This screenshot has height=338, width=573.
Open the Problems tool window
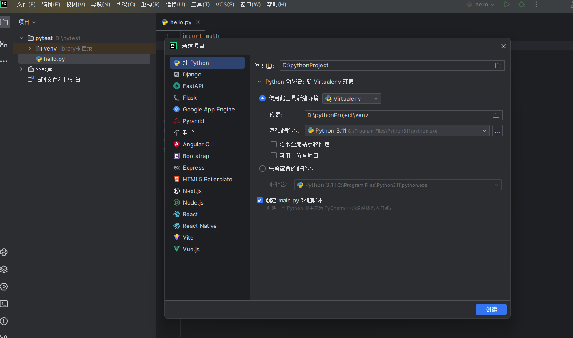[4, 321]
